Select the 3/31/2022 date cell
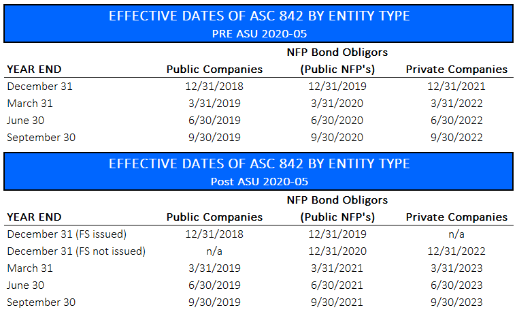The image size is (517, 312). 456,104
